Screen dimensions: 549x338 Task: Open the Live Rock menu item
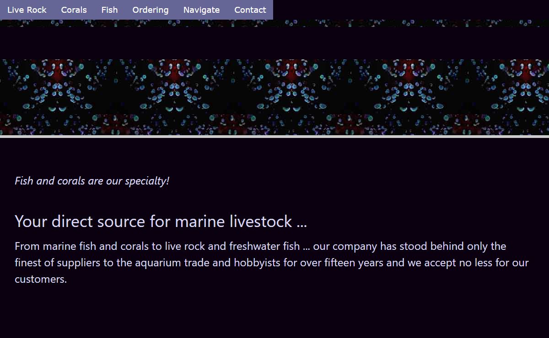pyautogui.click(x=27, y=10)
